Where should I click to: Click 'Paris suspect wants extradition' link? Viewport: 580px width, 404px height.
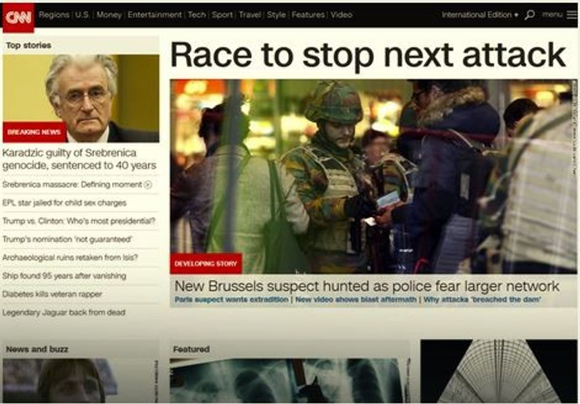(x=231, y=300)
